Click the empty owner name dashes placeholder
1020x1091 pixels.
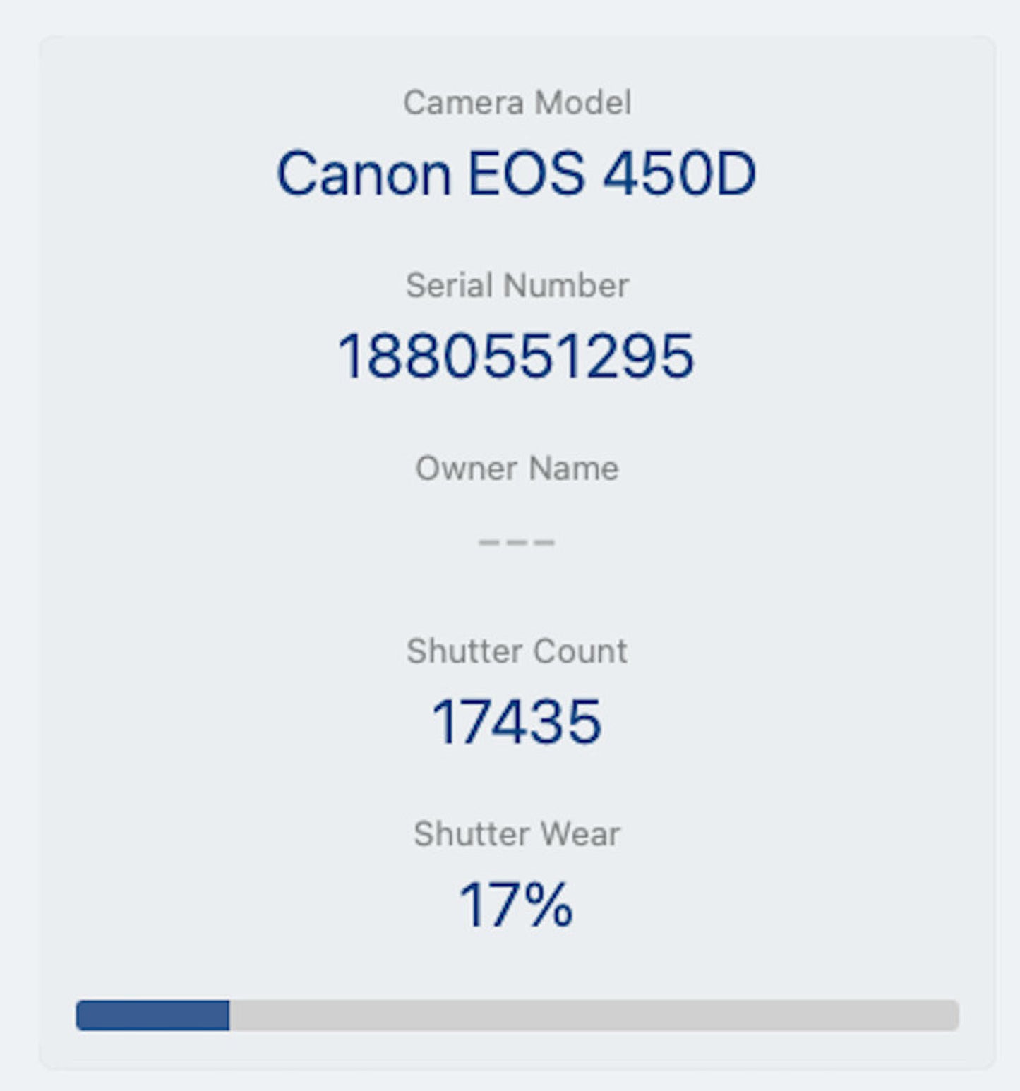(517, 542)
